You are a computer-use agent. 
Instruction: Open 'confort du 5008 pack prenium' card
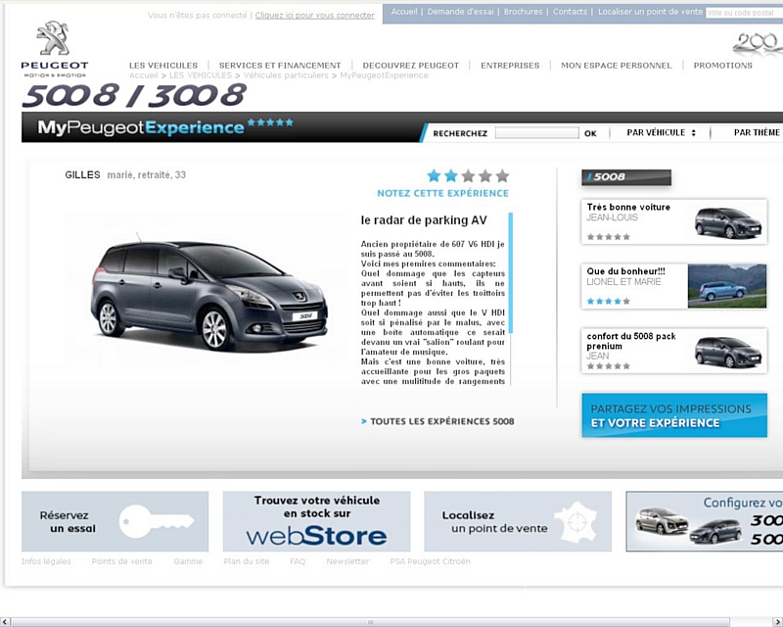click(674, 351)
